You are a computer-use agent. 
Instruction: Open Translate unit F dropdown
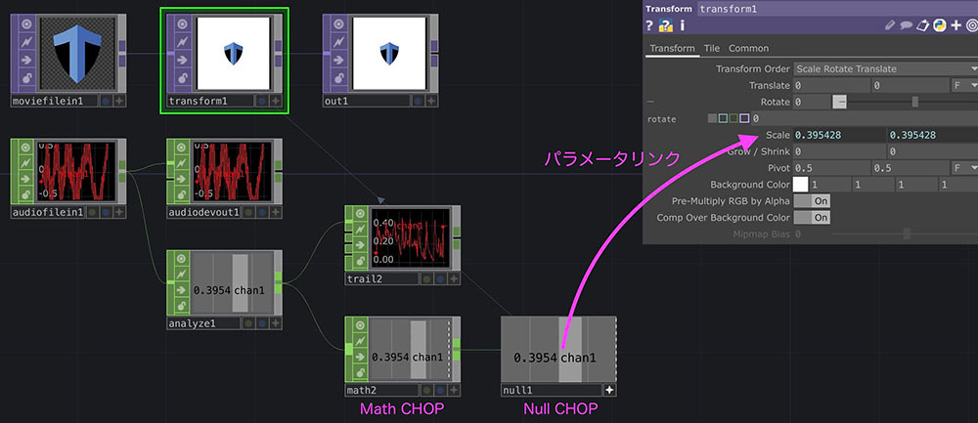tap(964, 85)
